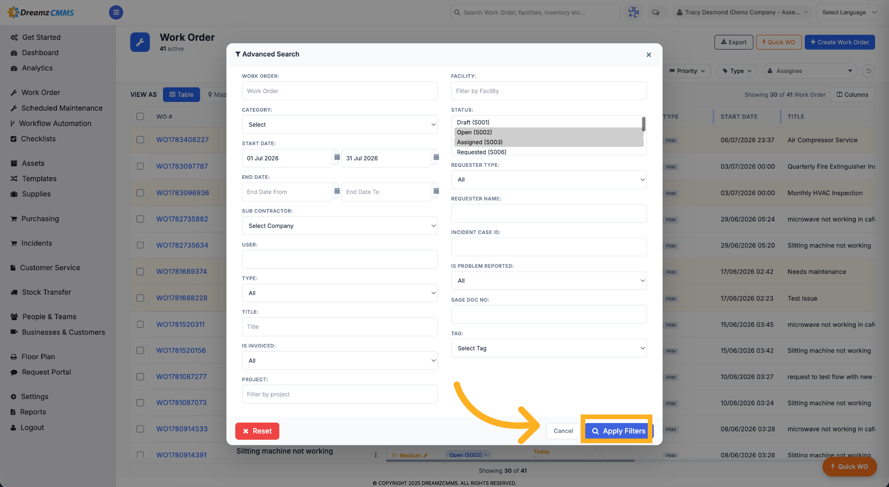This screenshot has height=487, width=889.
Task: Click the Customer Service sidebar icon
Action: pos(13,267)
